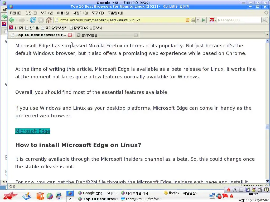Open the 편집 (E) menu
This screenshot has width=270, height=202.
point(31,13)
